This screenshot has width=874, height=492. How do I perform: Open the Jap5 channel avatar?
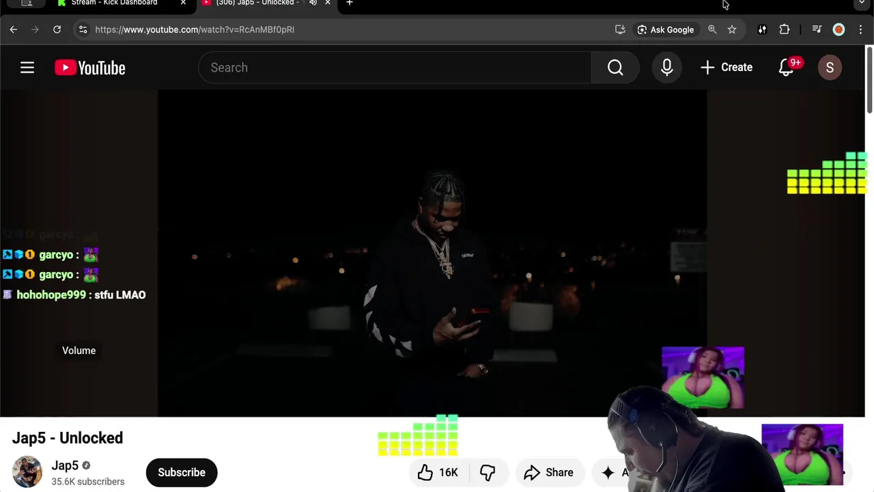click(27, 472)
